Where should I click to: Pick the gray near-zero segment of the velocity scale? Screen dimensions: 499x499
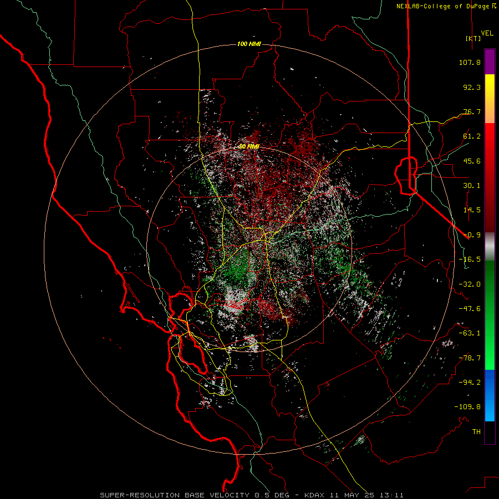point(490,247)
